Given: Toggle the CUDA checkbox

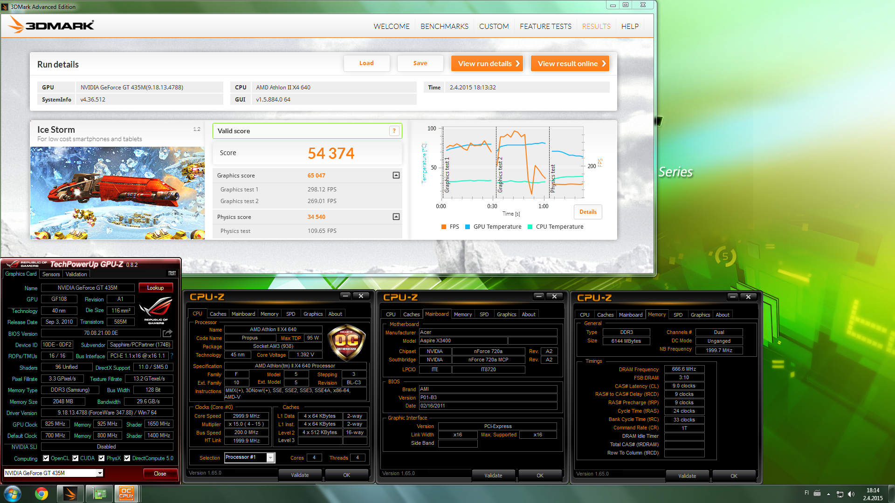Looking at the screenshot, I should tap(75, 458).
